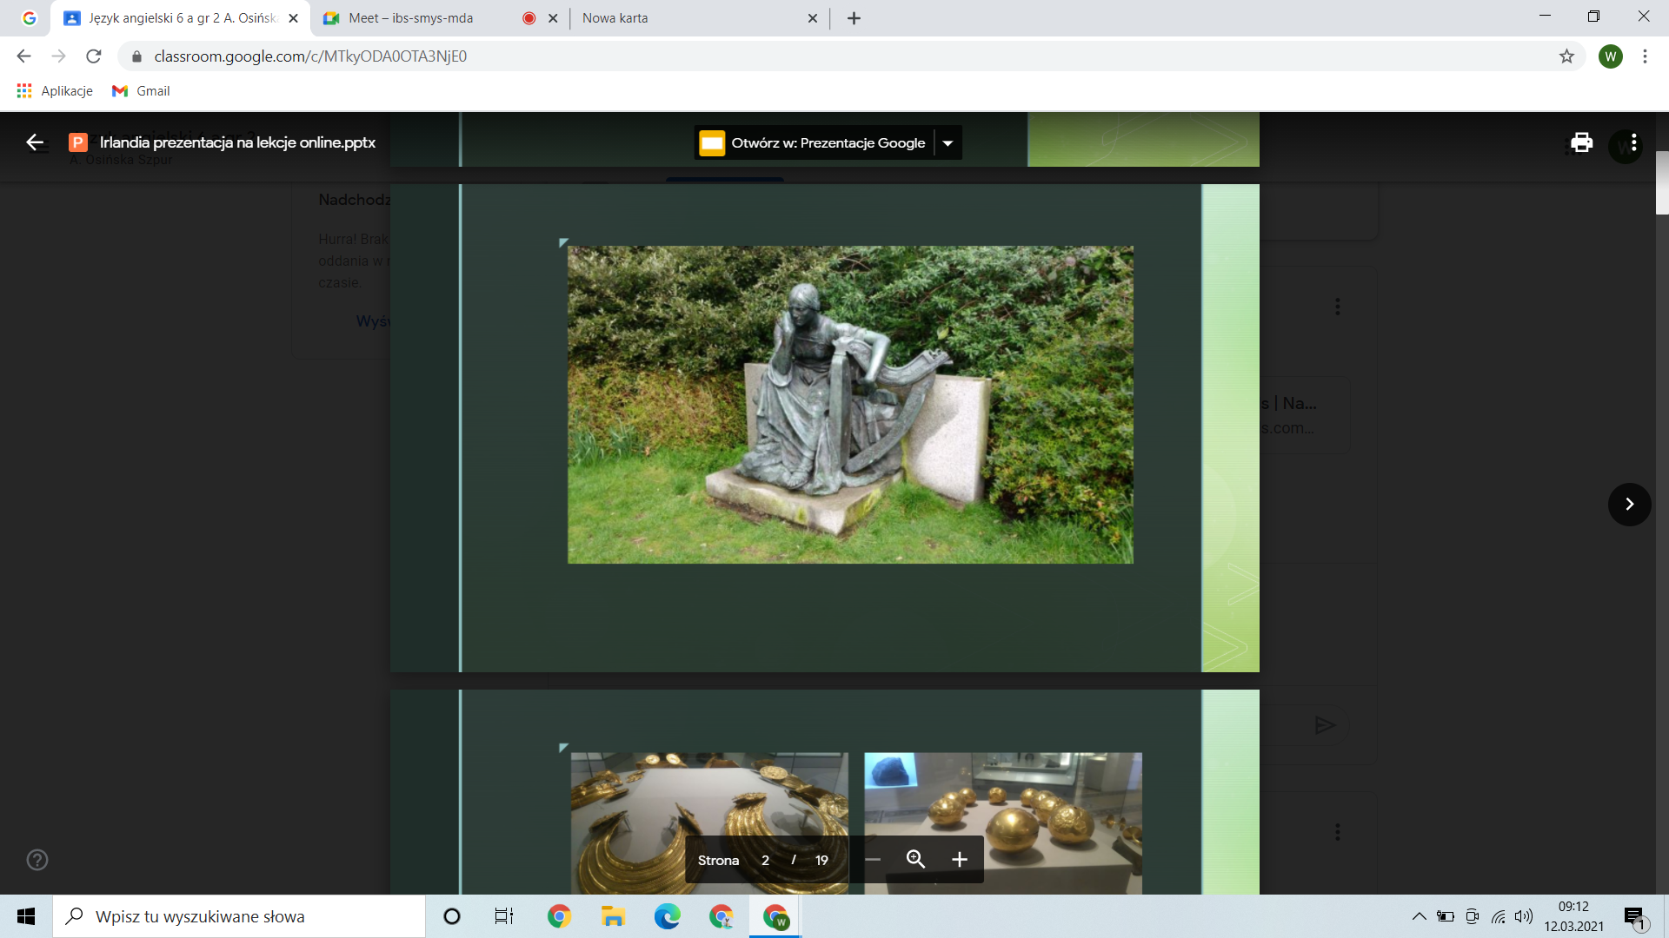
Task: Click the back arrow in file preview
Action: tap(35, 142)
